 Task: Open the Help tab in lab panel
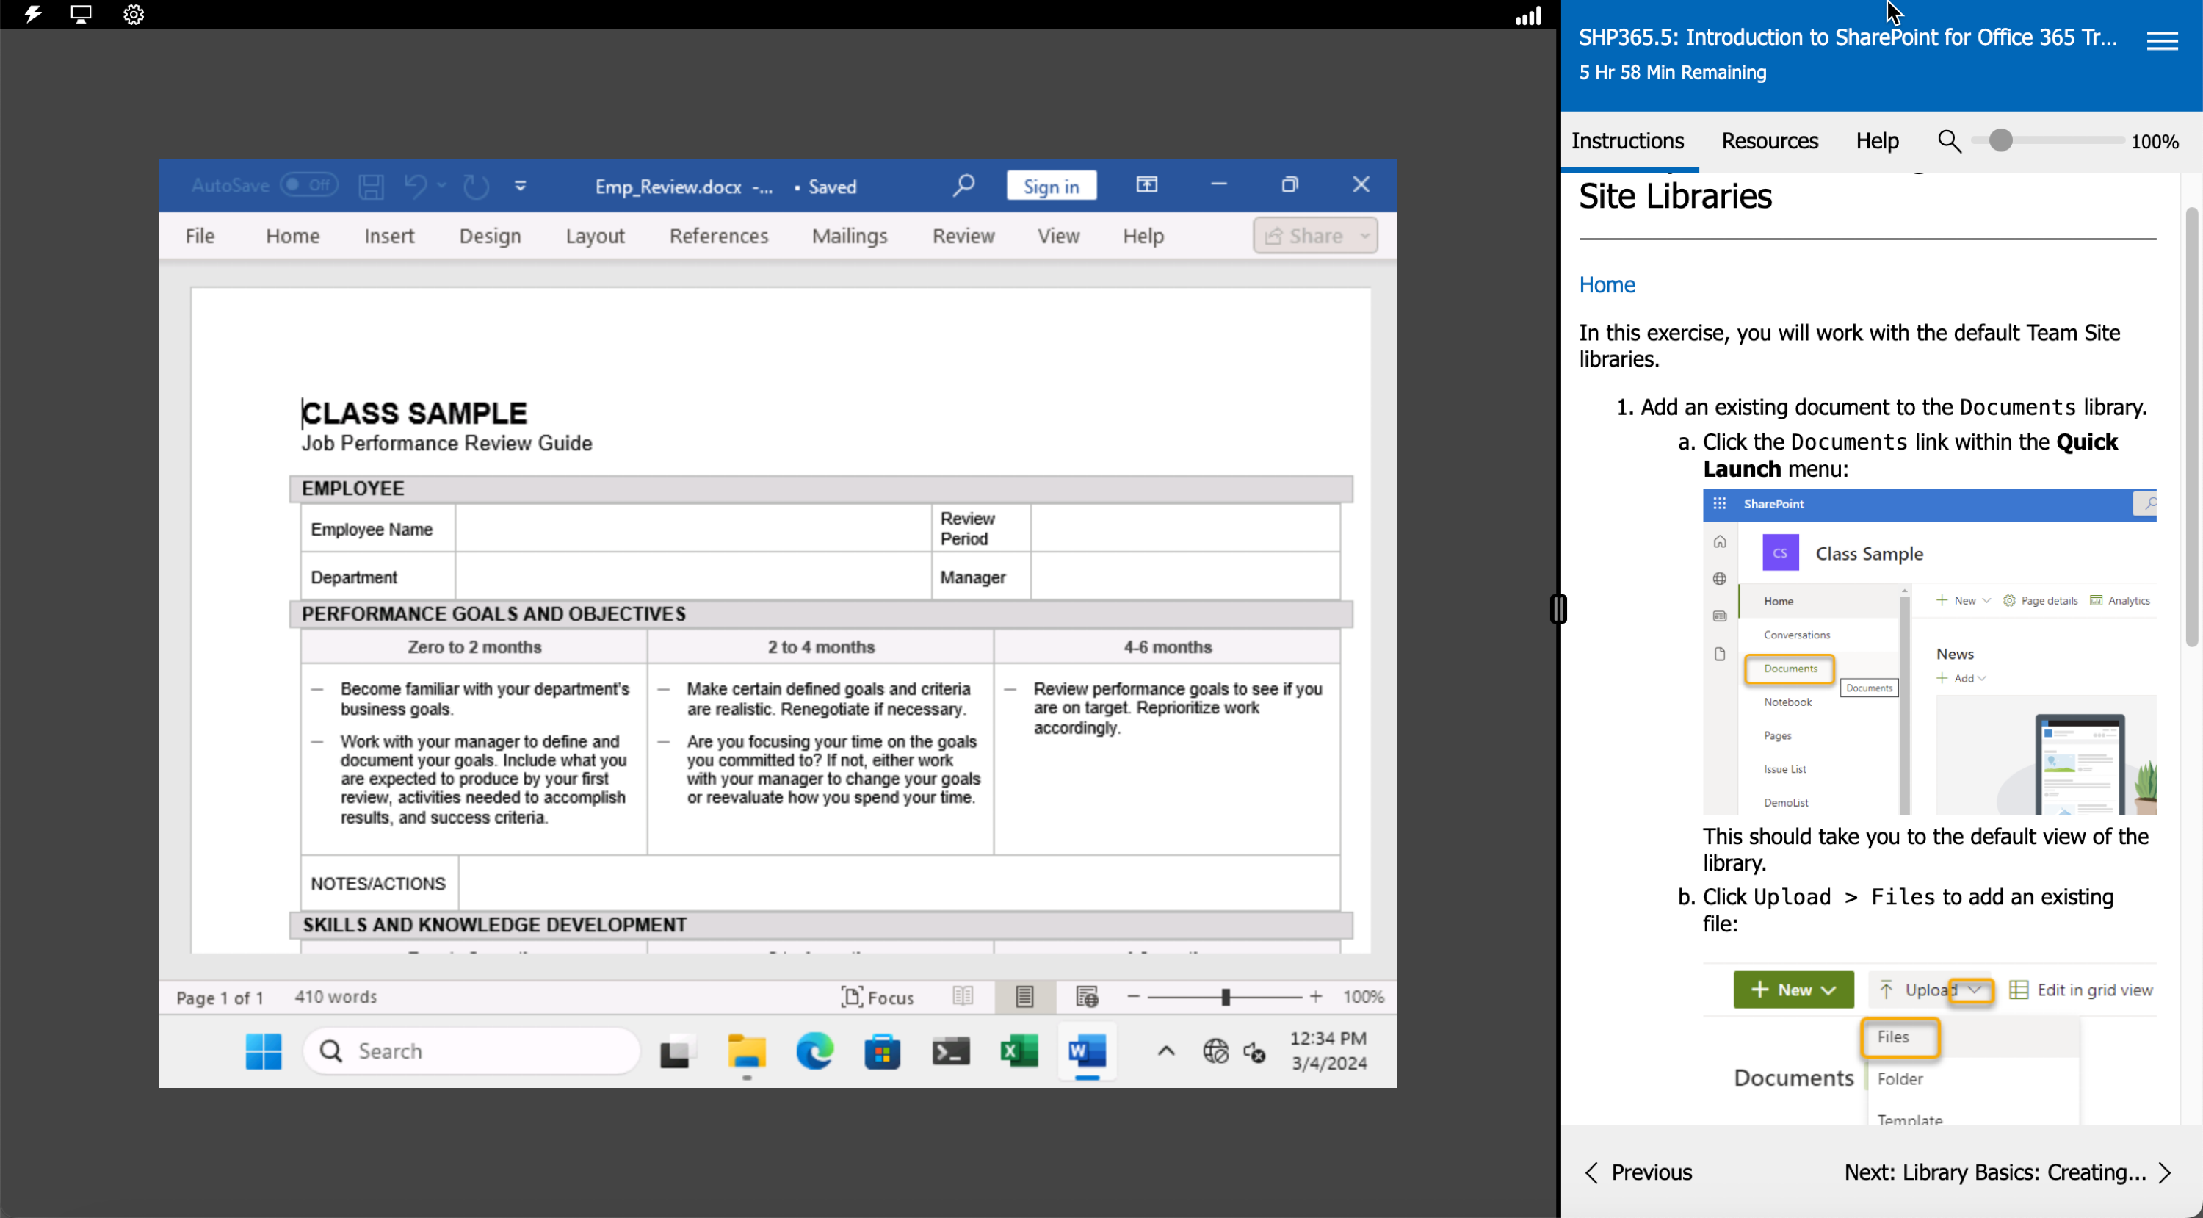pos(1876,141)
